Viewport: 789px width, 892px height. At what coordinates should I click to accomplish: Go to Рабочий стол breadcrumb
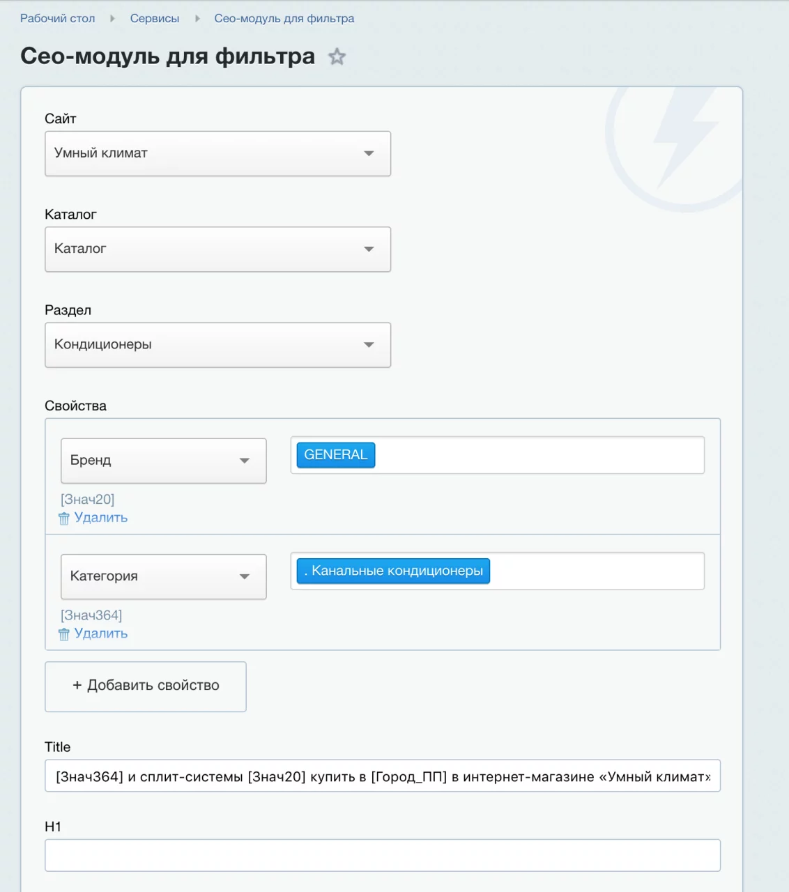pos(57,19)
